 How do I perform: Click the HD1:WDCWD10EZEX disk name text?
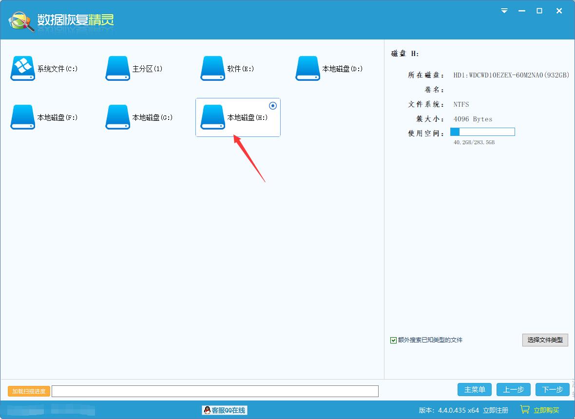tap(511, 75)
